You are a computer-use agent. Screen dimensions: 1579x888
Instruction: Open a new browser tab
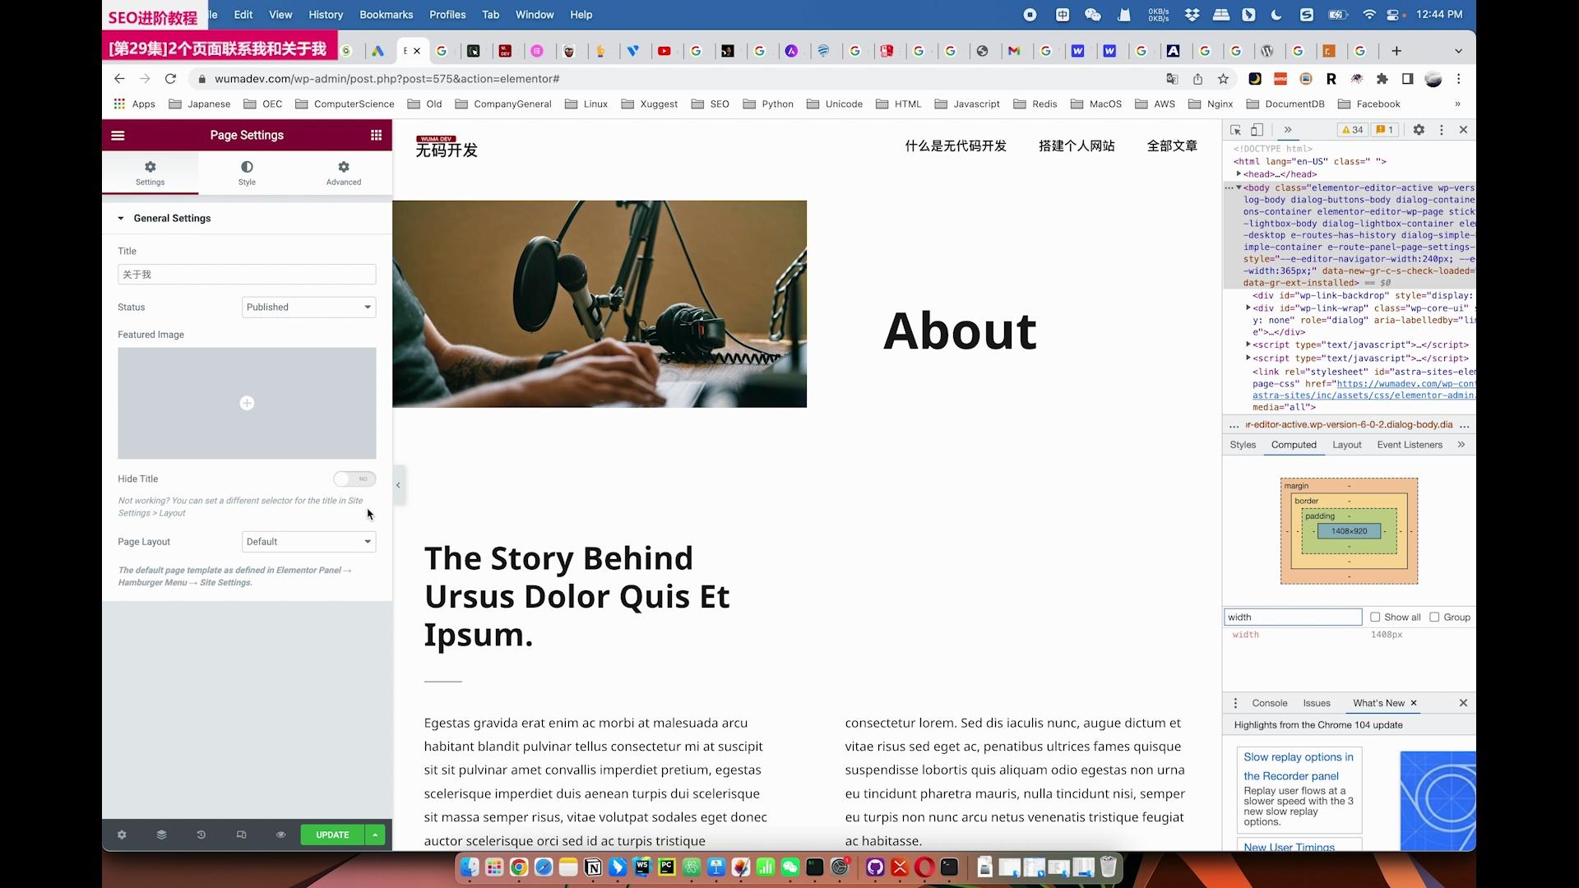pyautogui.click(x=1396, y=51)
